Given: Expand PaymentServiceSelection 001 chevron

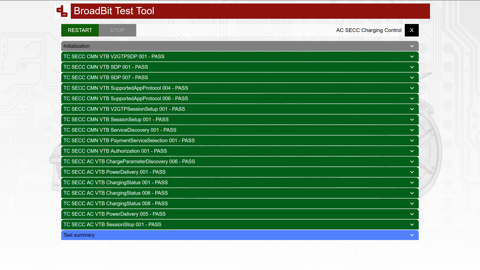Looking at the screenshot, I should coord(412,140).
